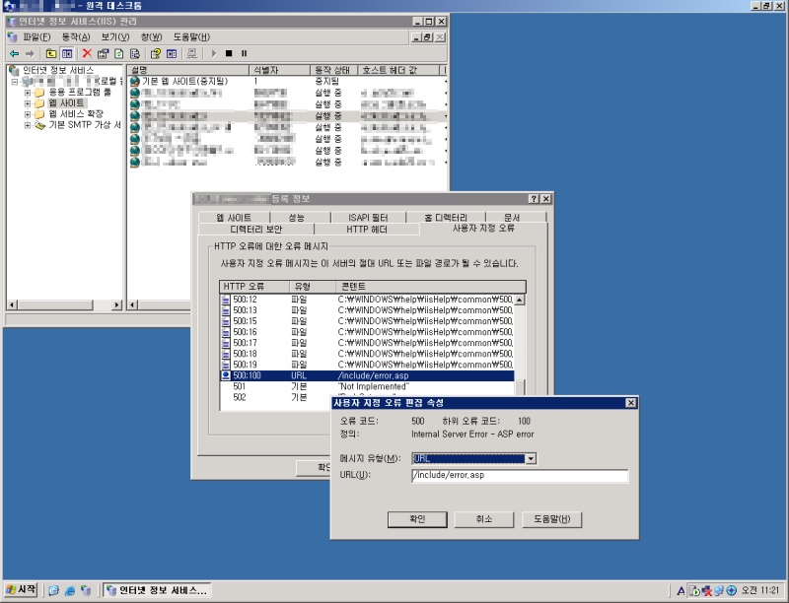
Task: Open the 동작(A) menu
Action: coord(76,37)
